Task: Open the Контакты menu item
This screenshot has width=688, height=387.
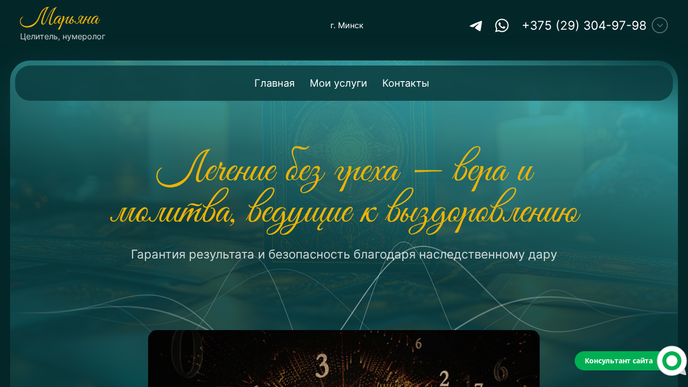Action: [x=405, y=83]
